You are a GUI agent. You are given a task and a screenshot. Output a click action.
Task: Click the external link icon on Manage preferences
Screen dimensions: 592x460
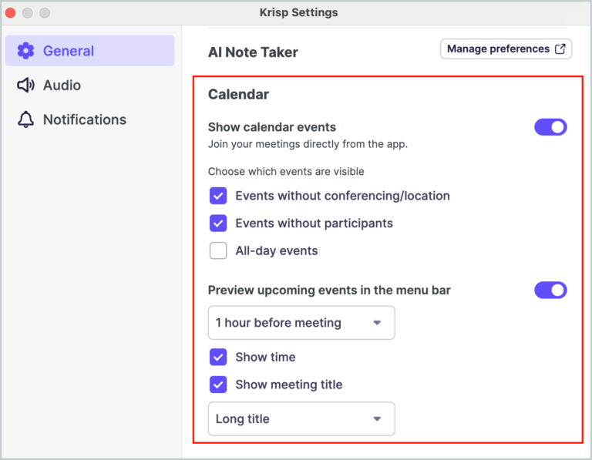point(560,49)
